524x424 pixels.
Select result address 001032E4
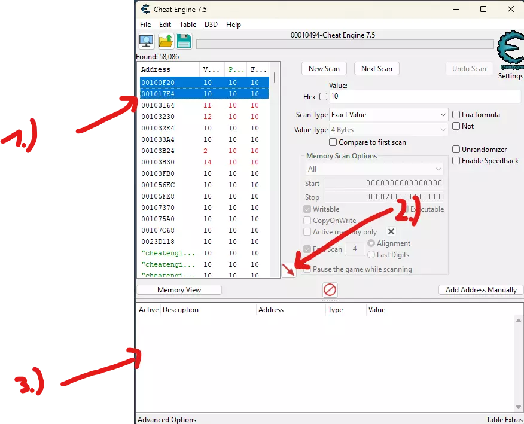[x=204, y=128]
